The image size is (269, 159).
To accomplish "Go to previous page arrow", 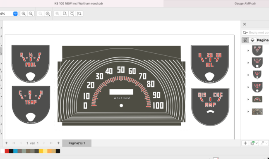I will tap(21, 143).
